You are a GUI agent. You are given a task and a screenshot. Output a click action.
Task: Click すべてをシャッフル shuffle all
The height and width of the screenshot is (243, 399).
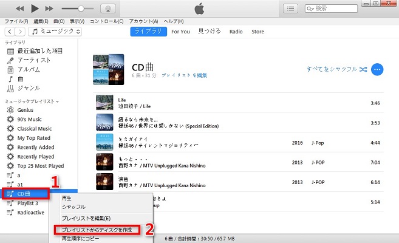(336, 69)
